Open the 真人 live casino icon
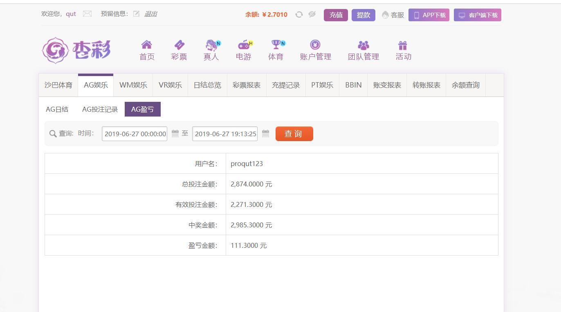Viewport: 561px width, 312px height. [211, 45]
